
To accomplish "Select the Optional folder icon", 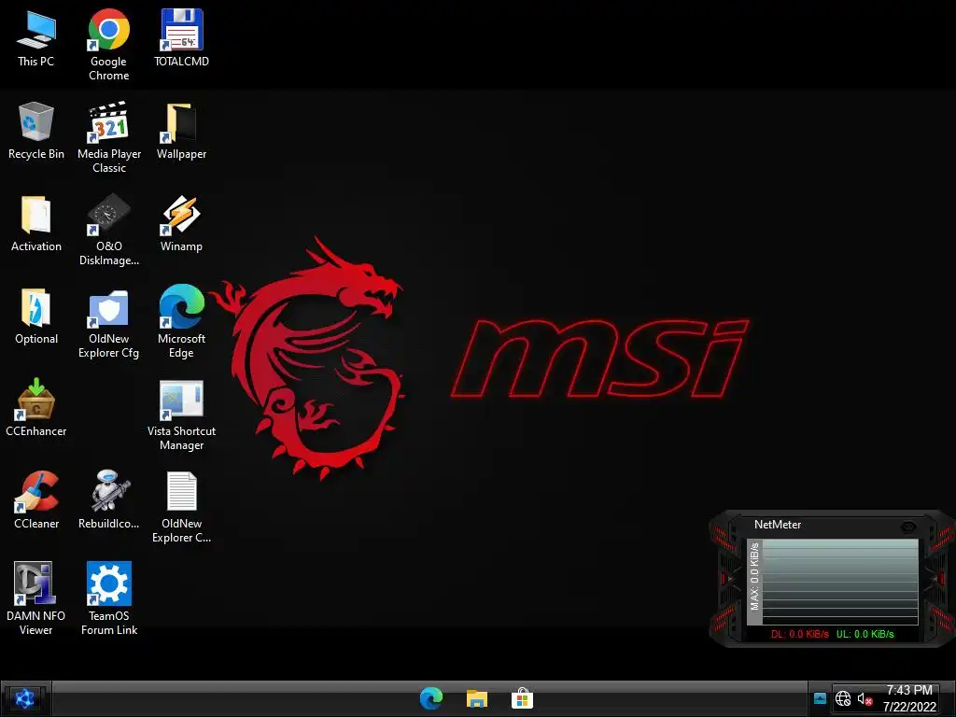I will (36, 316).
